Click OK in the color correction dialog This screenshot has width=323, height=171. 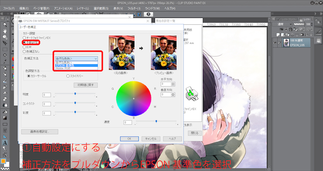point(129,139)
